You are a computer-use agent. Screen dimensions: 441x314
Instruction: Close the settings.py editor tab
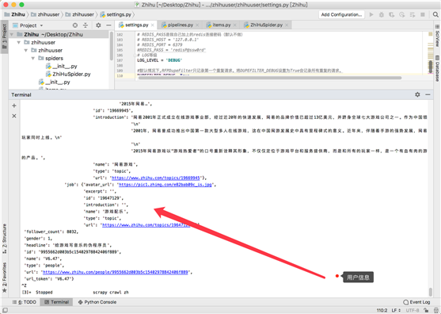tap(153, 25)
